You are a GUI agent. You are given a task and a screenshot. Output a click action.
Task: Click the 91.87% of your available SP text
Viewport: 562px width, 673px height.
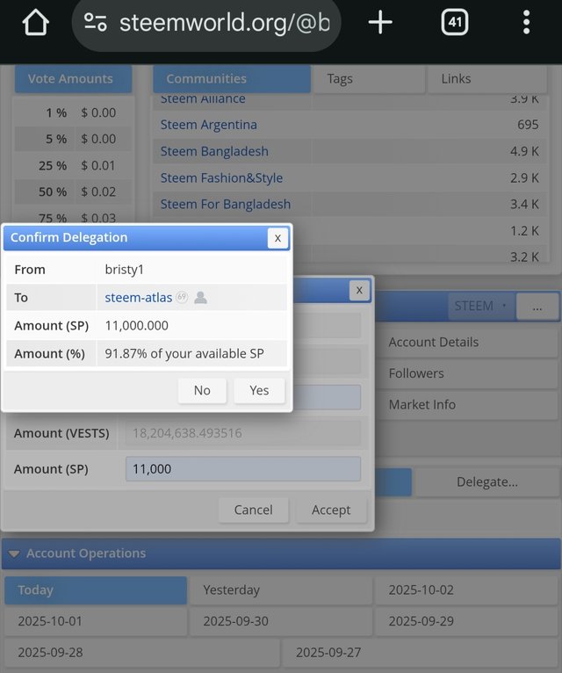tap(184, 354)
